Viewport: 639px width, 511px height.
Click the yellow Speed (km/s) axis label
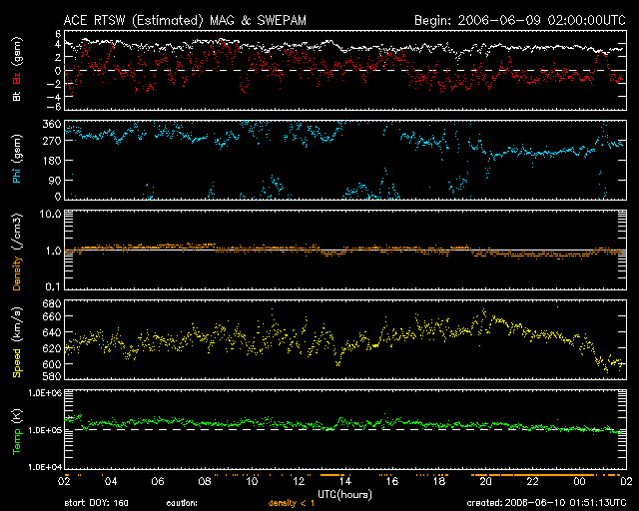16,340
